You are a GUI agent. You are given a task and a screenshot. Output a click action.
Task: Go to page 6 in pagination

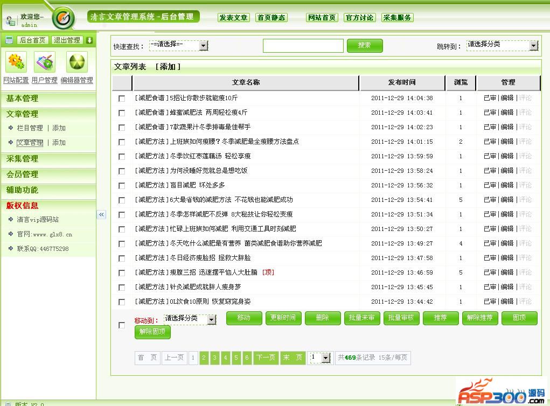coord(247,358)
